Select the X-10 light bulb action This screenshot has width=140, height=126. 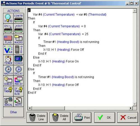[8, 18]
